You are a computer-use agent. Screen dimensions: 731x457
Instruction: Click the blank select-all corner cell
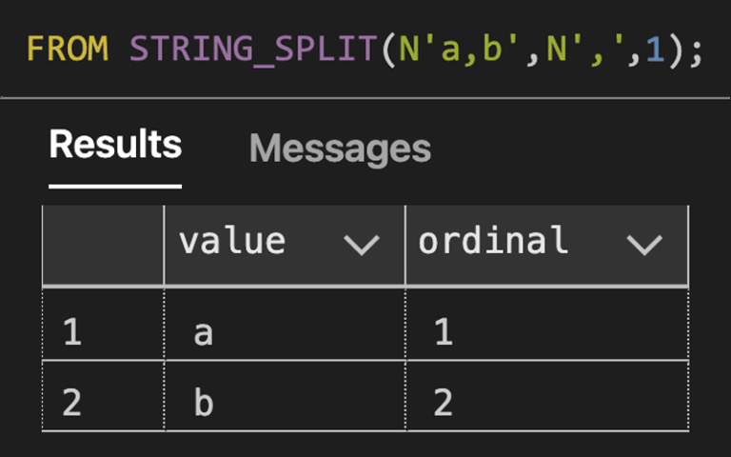103,245
